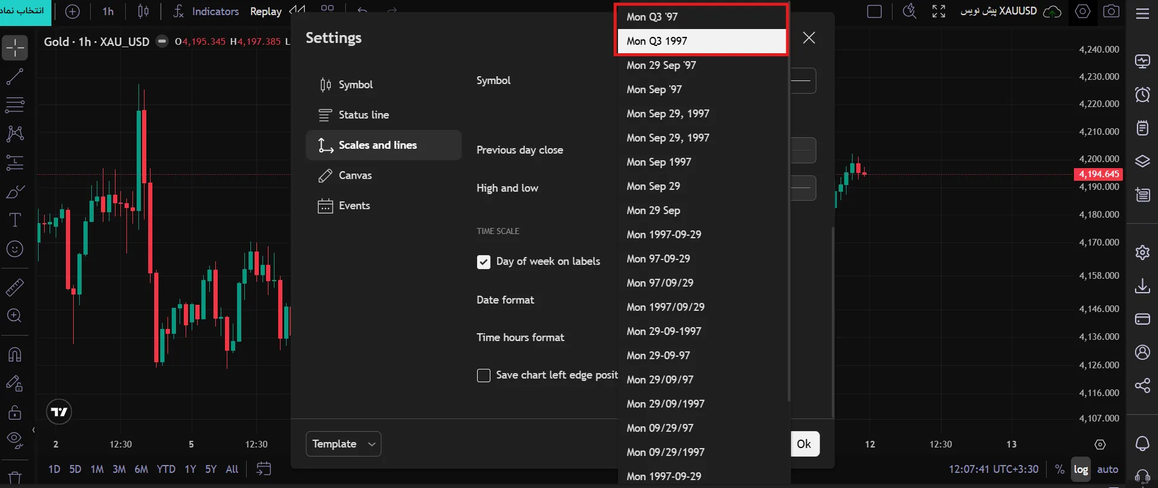Enter fullscreen mode
The height and width of the screenshot is (488, 1158).
pyautogui.click(x=938, y=11)
